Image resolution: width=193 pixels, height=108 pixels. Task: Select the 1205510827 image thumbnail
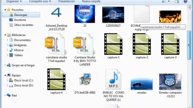click(113, 15)
